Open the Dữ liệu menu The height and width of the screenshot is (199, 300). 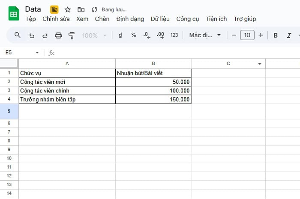160,19
